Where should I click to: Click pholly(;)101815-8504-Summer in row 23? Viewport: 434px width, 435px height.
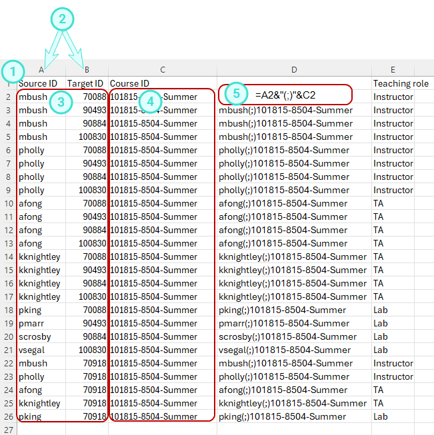coord(294,376)
